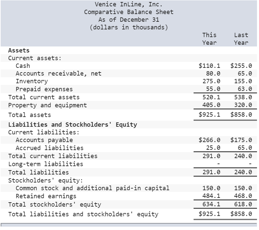Click the '(dollars in thousands)' note

coord(129,27)
